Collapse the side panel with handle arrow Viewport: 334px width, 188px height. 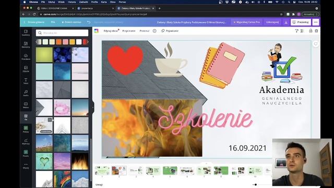pos(93,107)
